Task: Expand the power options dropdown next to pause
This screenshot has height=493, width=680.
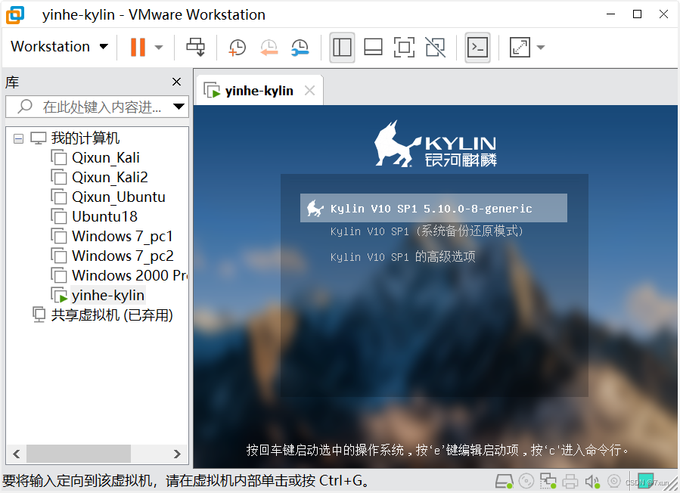Action: [159, 48]
